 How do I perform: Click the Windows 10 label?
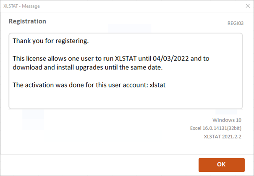228,119
